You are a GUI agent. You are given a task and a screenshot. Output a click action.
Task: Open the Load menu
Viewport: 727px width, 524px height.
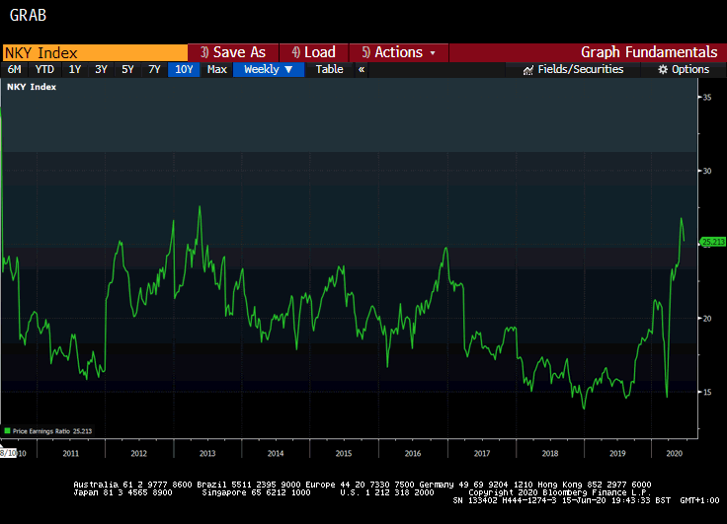(313, 52)
